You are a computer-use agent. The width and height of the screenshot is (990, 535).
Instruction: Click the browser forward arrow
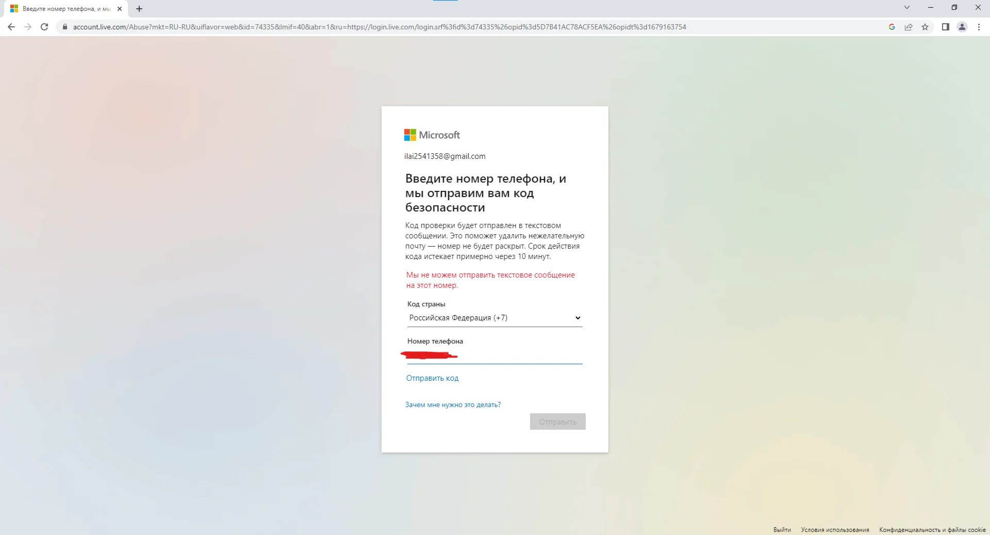point(28,27)
